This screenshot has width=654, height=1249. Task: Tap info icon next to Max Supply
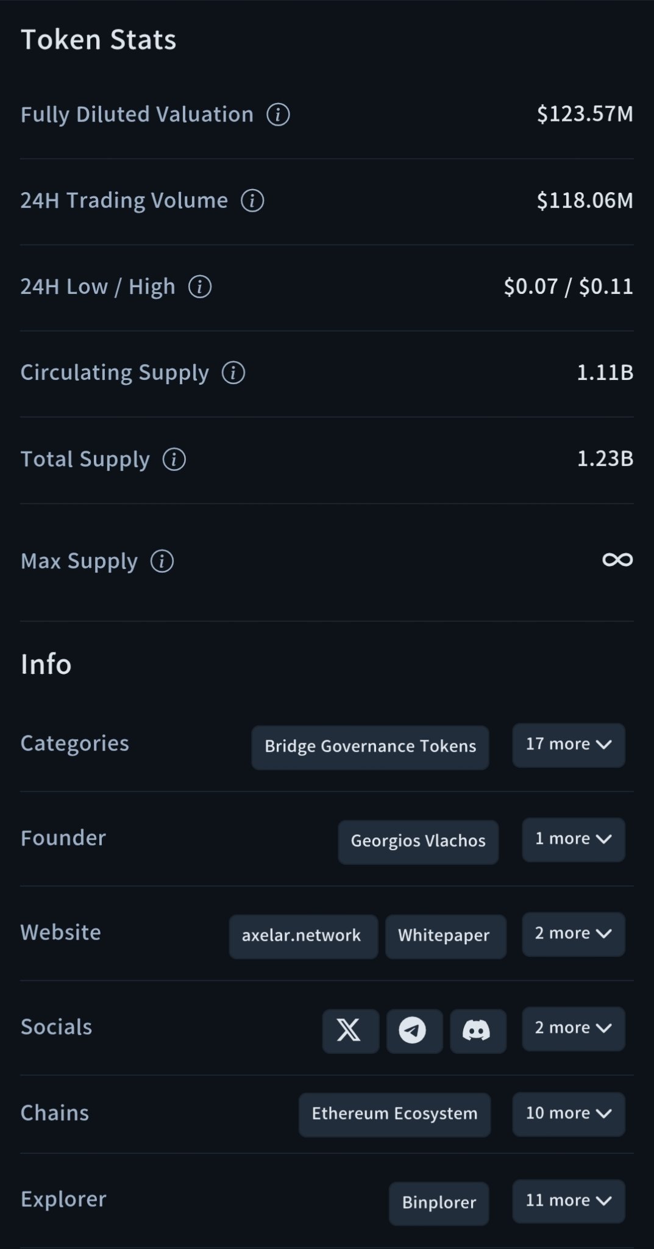click(x=162, y=560)
